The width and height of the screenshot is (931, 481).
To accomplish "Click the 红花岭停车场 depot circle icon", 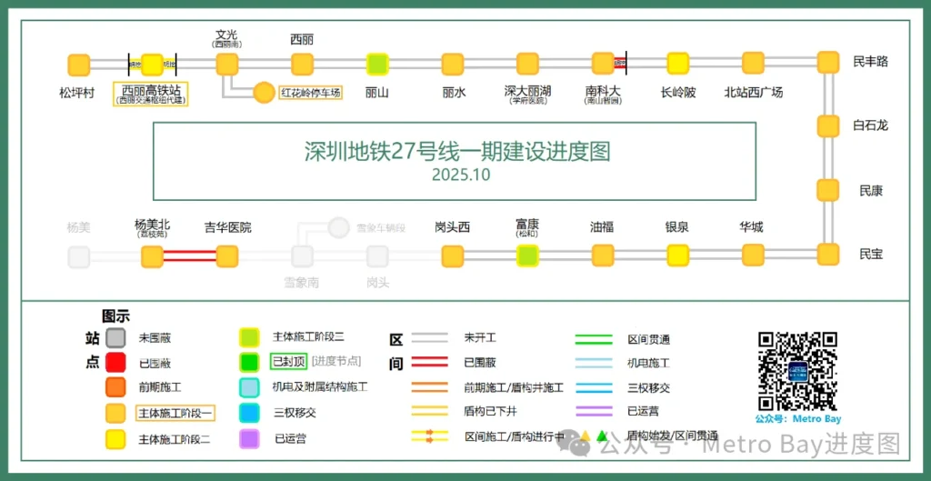I will (x=264, y=92).
